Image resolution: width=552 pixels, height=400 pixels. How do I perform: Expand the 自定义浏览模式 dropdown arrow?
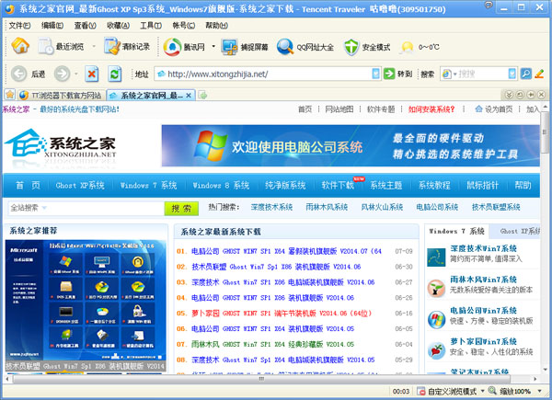[x=482, y=391]
